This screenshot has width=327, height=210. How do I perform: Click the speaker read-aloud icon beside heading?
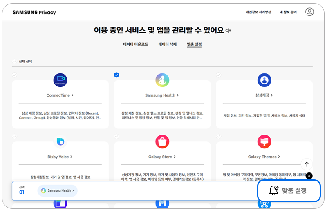pos(228,31)
